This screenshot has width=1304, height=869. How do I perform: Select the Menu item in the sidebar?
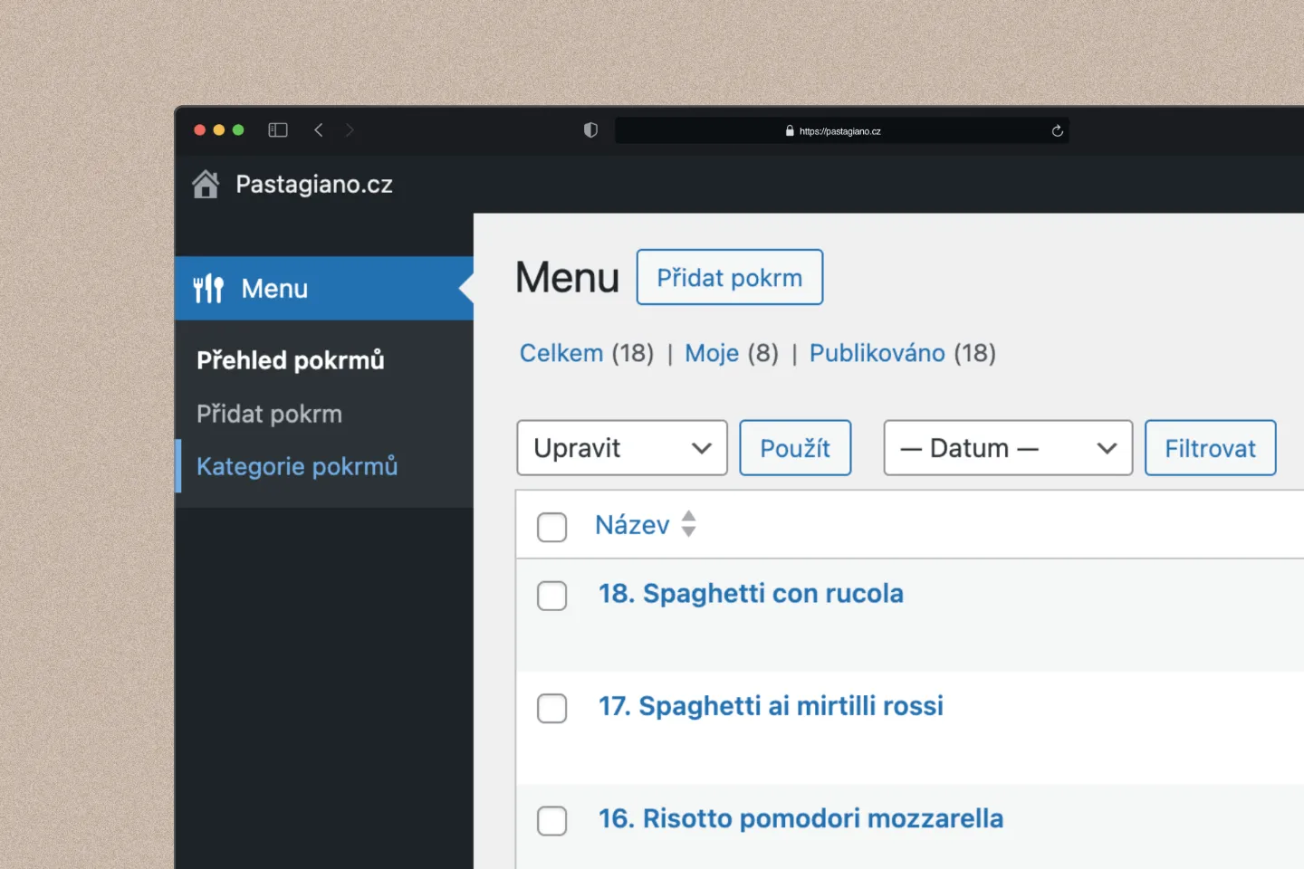point(324,289)
